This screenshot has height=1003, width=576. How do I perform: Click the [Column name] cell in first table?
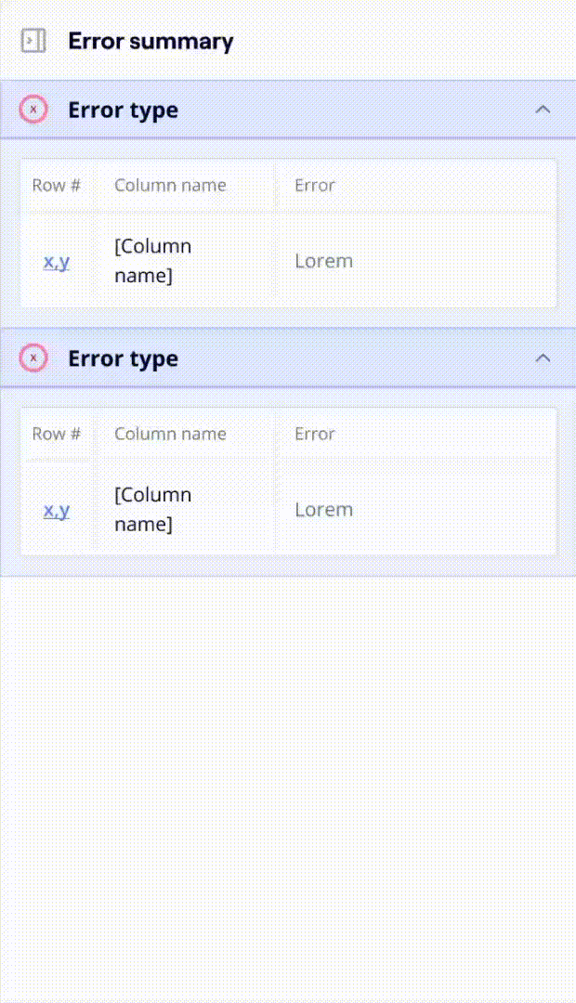click(152, 261)
